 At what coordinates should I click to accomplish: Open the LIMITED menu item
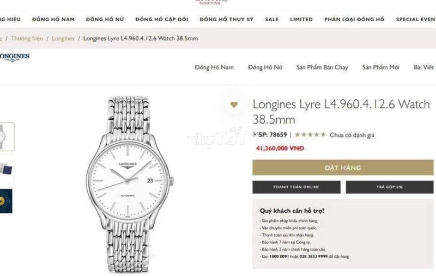point(301,20)
